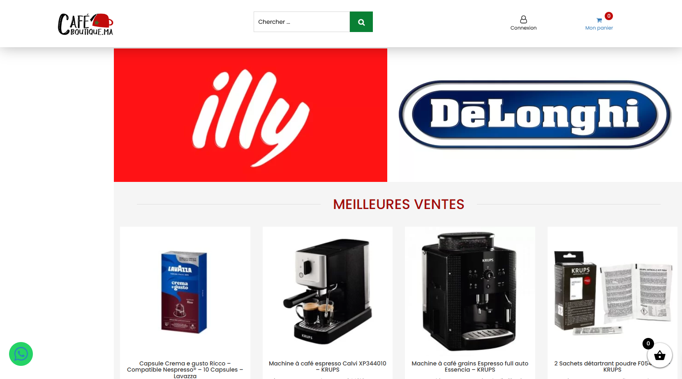This screenshot has height=379, width=682.
Task: Select the Lavazza capsule box image
Action: (x=185, y=292)
